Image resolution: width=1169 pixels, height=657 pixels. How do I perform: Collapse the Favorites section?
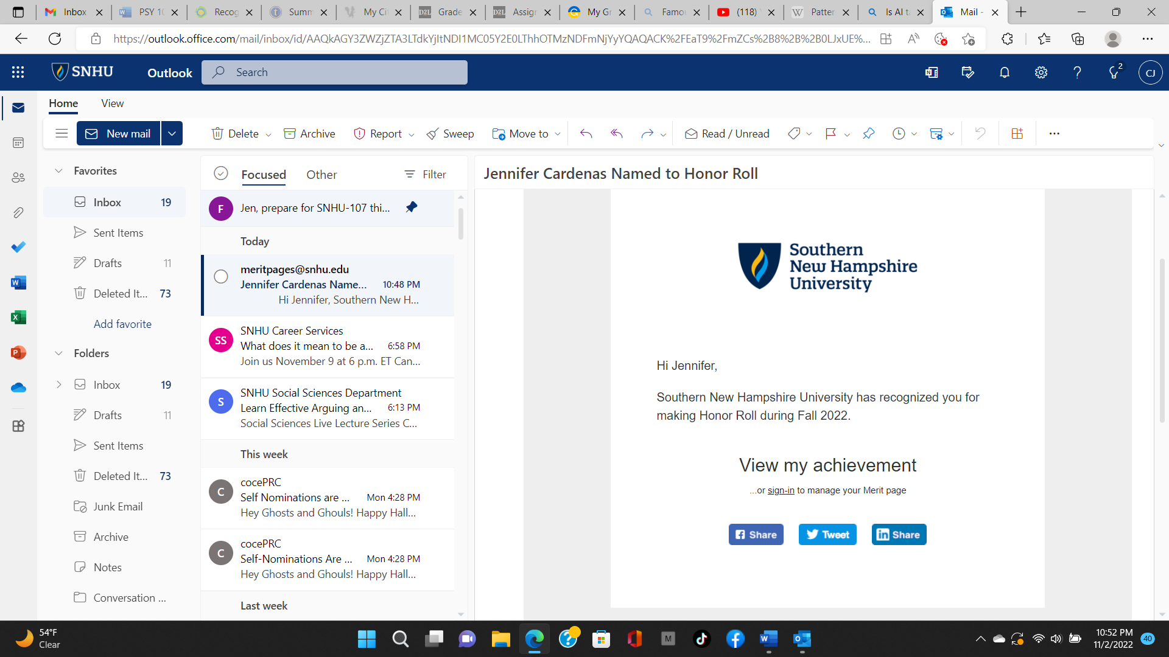pyautogui.click(x=58, y=171)
